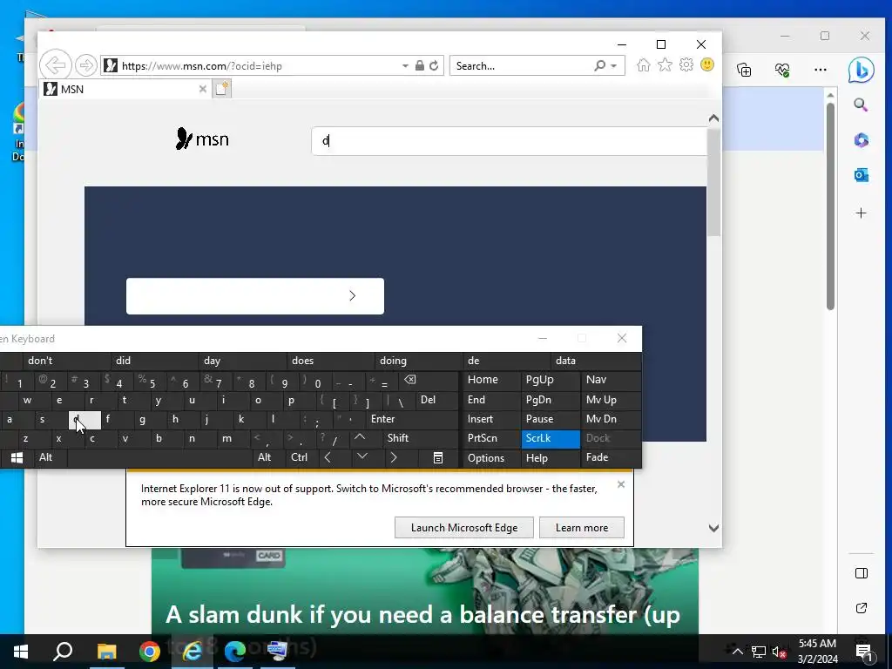Screen dimensions: 892x669
Task: Click the down arrow key on On-Screen Keyboard
Action: pyautogui.click(x=362, y=457)
